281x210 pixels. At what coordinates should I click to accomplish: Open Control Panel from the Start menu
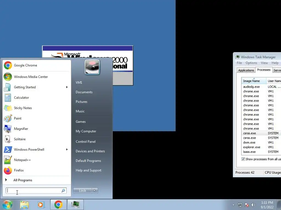[x=86, y=142]
